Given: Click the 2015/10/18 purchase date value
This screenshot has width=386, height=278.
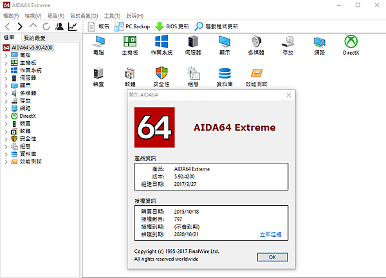Looking at the screenshot, I should pos(187,212).
